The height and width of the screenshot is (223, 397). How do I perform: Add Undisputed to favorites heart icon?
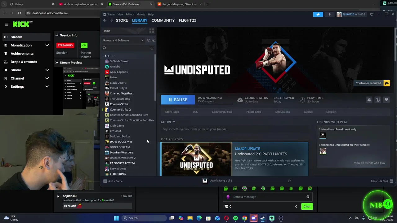tap(386, 100)
